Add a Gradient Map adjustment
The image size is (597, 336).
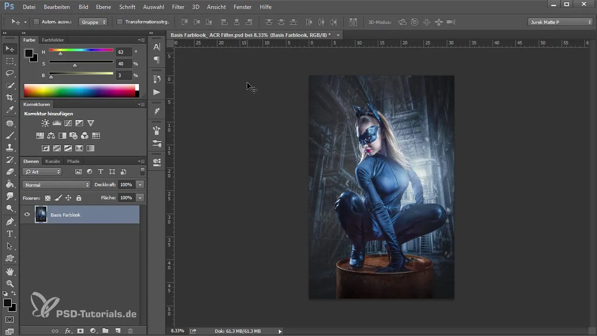tap(90, 148)
